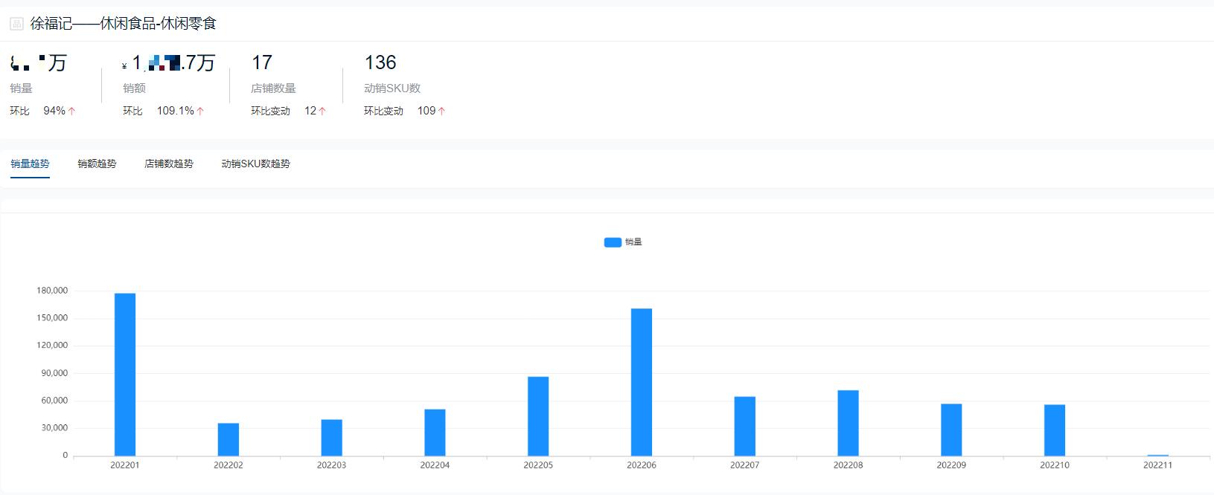Click the 销量 metric label under first value
Viewport: 1214px width, 495px height.
(x=21, y=88)
